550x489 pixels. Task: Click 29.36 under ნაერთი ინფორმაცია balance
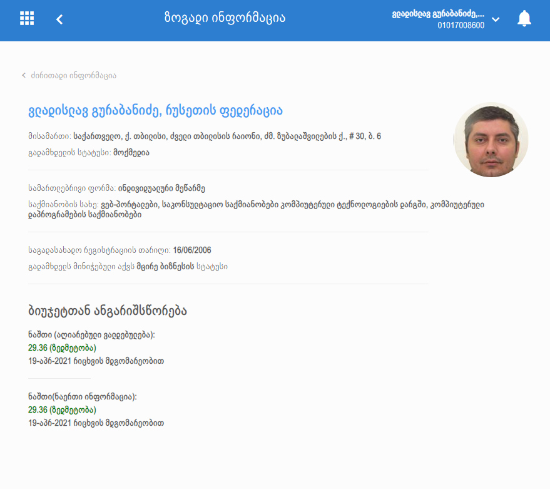click(38, 410)
